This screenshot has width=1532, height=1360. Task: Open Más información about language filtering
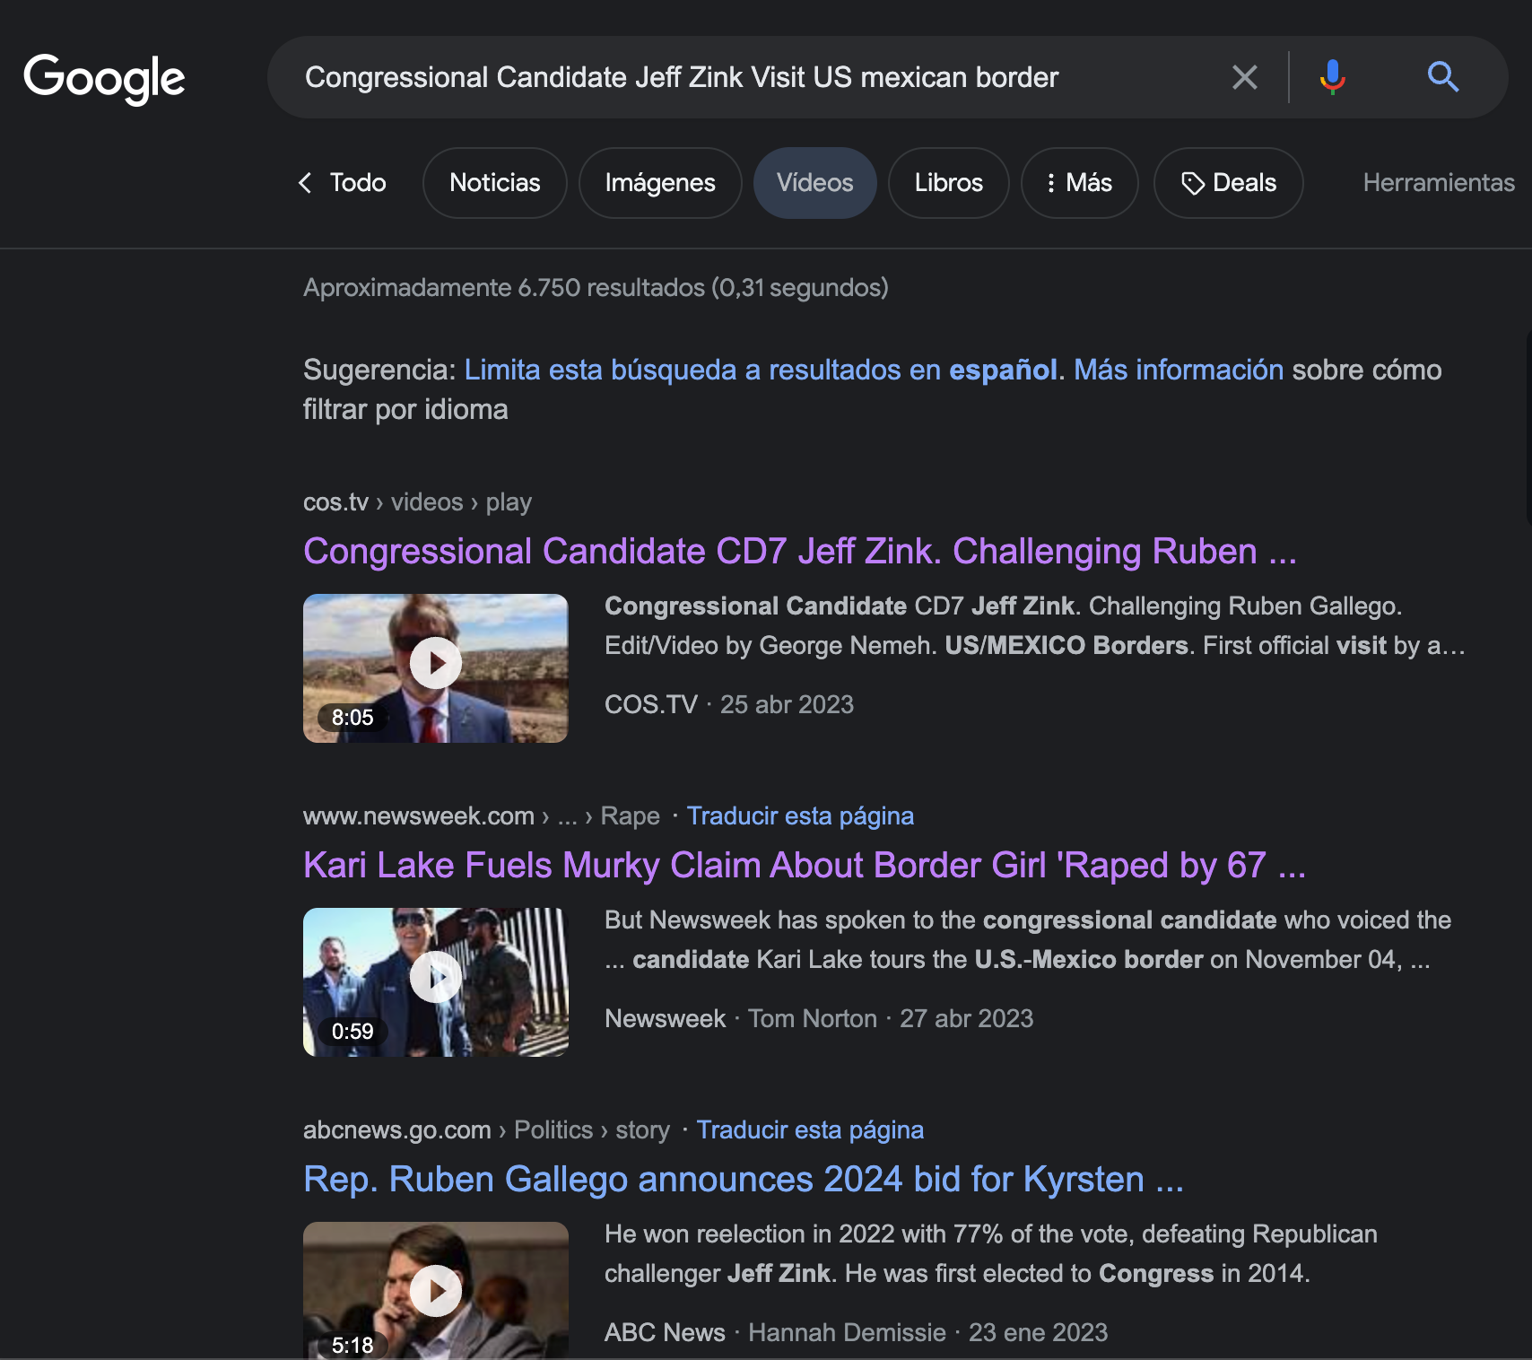[1179, 370]
